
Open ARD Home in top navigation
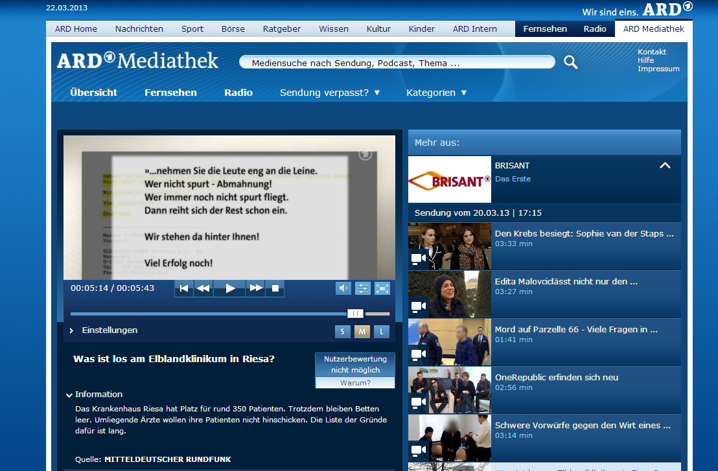(x=76, y=29)
